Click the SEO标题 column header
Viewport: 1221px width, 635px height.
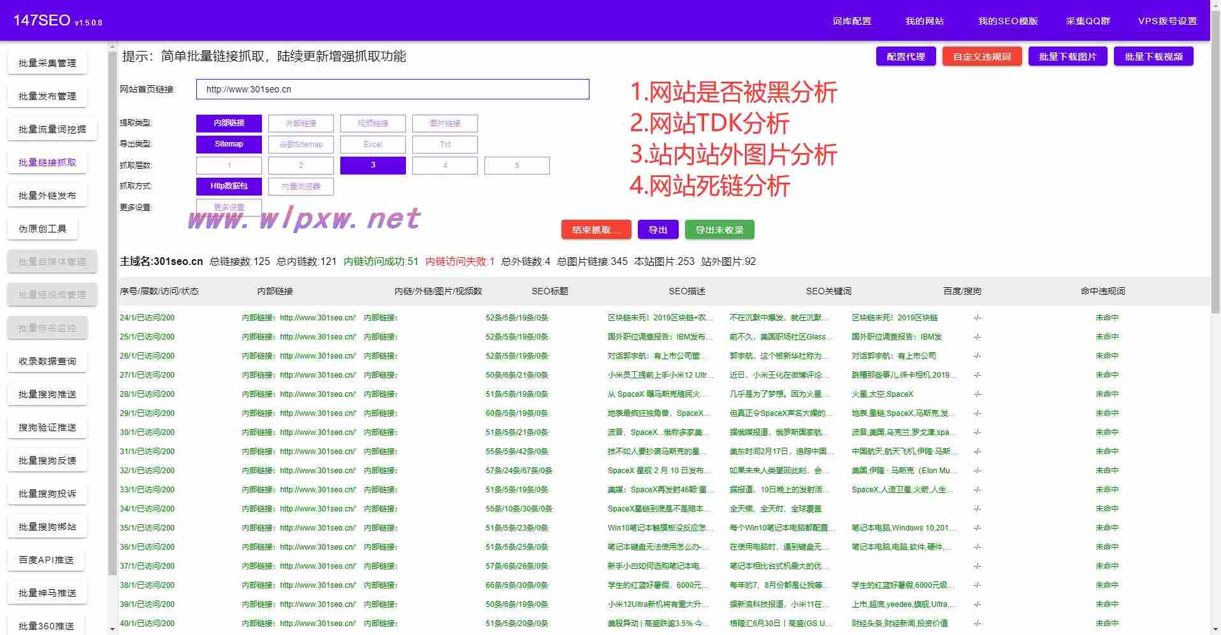tap(550, 291)
